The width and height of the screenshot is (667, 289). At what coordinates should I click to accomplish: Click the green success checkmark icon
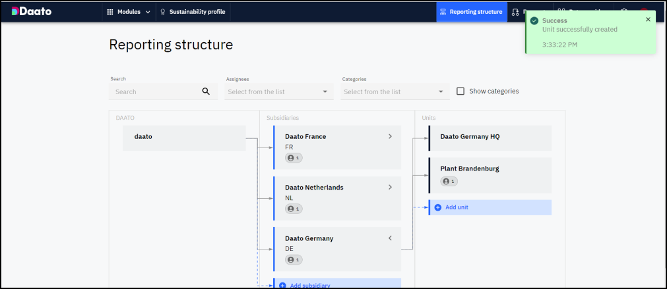click(x=534, y=20)
